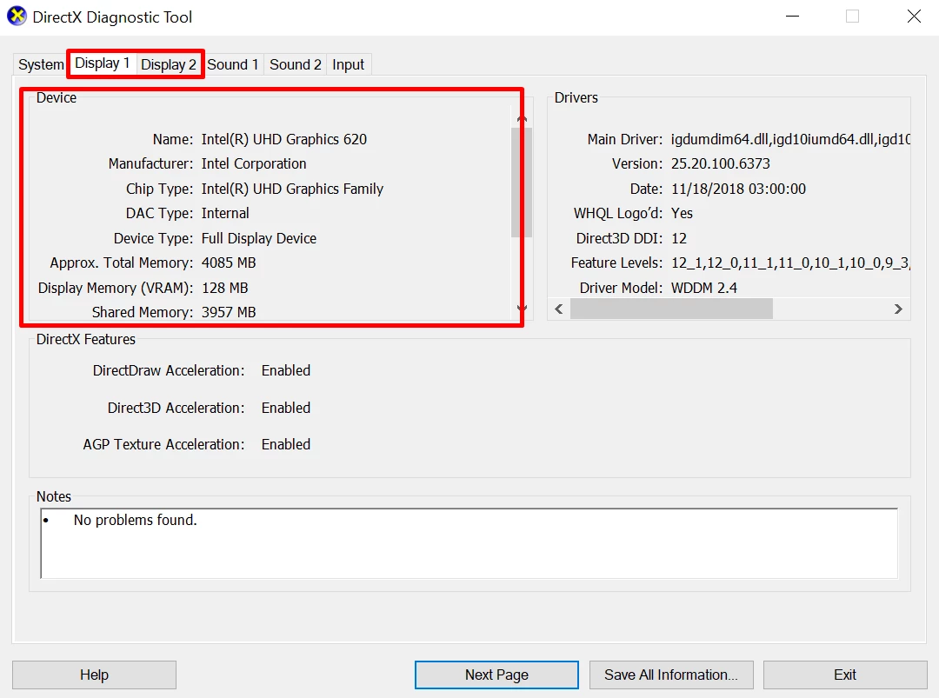Image resolution: width=939 pixels, height=698 pixels.
Task: Click the driver date '11/18/2018 03:00:00'
Action: click(738, 189)
